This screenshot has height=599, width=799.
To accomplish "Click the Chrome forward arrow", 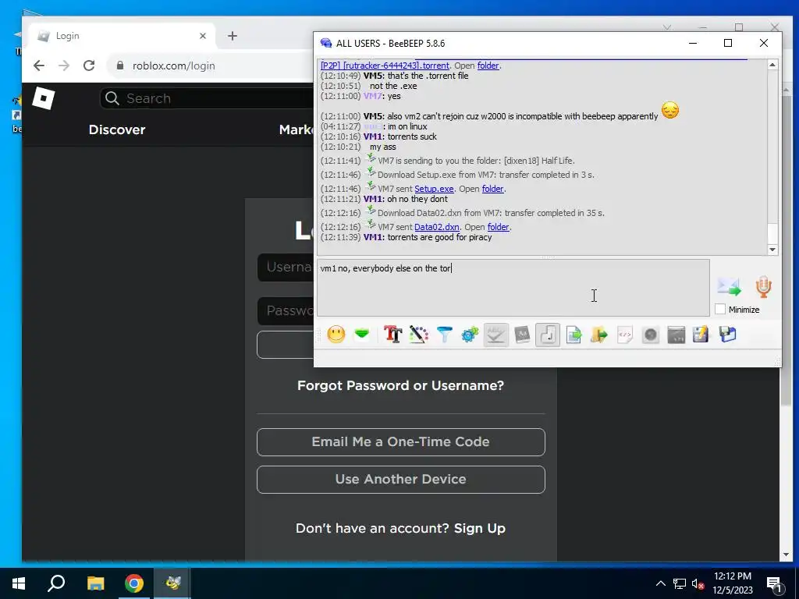I will [x=64, y=66].
